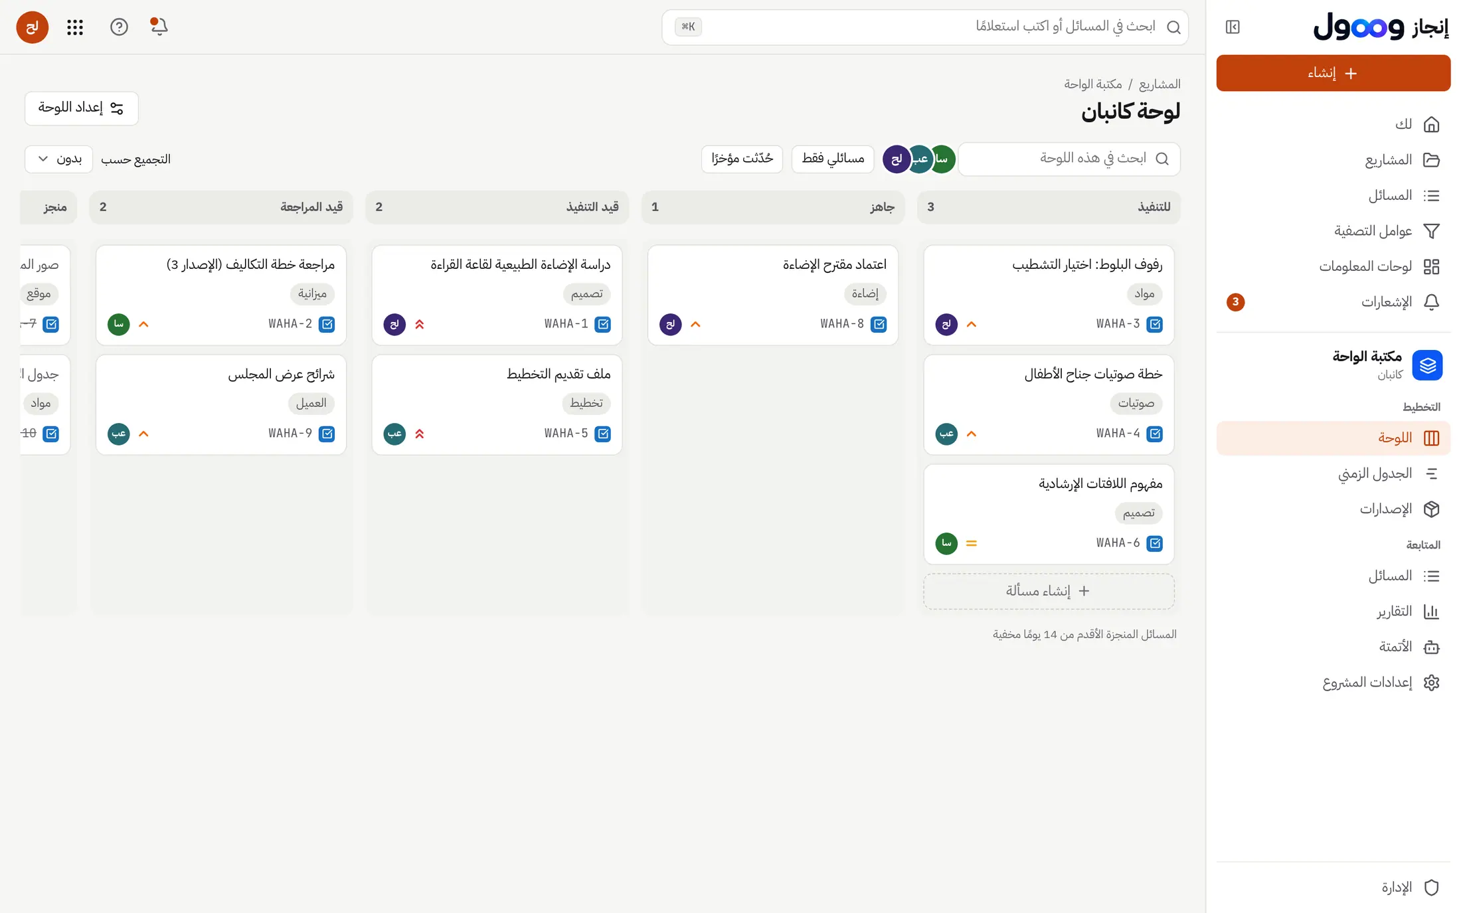The height and width of the screenshot is (913, 1461).
Task: Open لوحات المعلومات in the sidebar
Action: click(1333, 266)
